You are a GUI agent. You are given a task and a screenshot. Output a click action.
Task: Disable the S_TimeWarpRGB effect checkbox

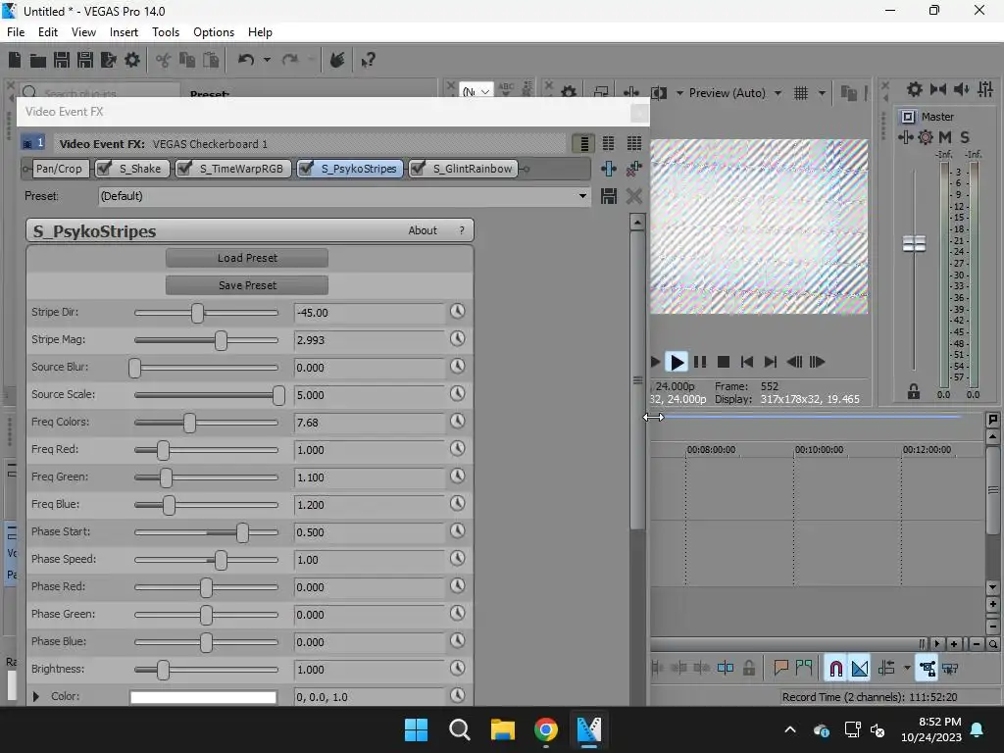[184, 169]
